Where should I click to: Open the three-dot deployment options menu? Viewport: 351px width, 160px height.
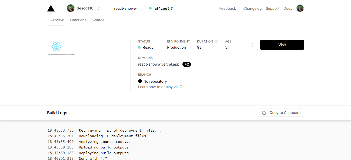tap(252, 45)
